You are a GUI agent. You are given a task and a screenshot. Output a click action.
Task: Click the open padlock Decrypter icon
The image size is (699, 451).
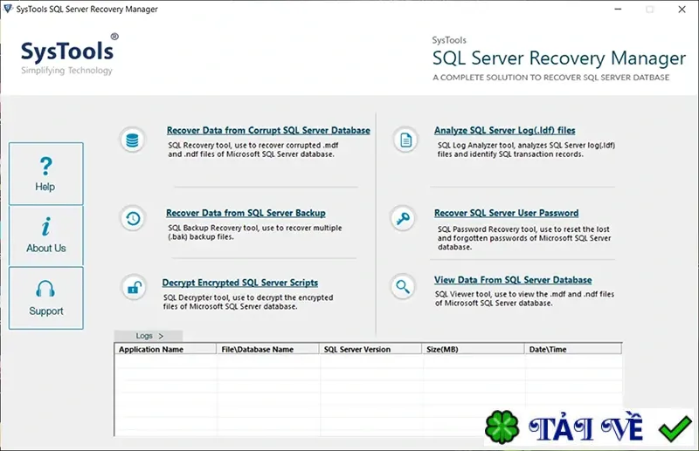coord(134,288)
